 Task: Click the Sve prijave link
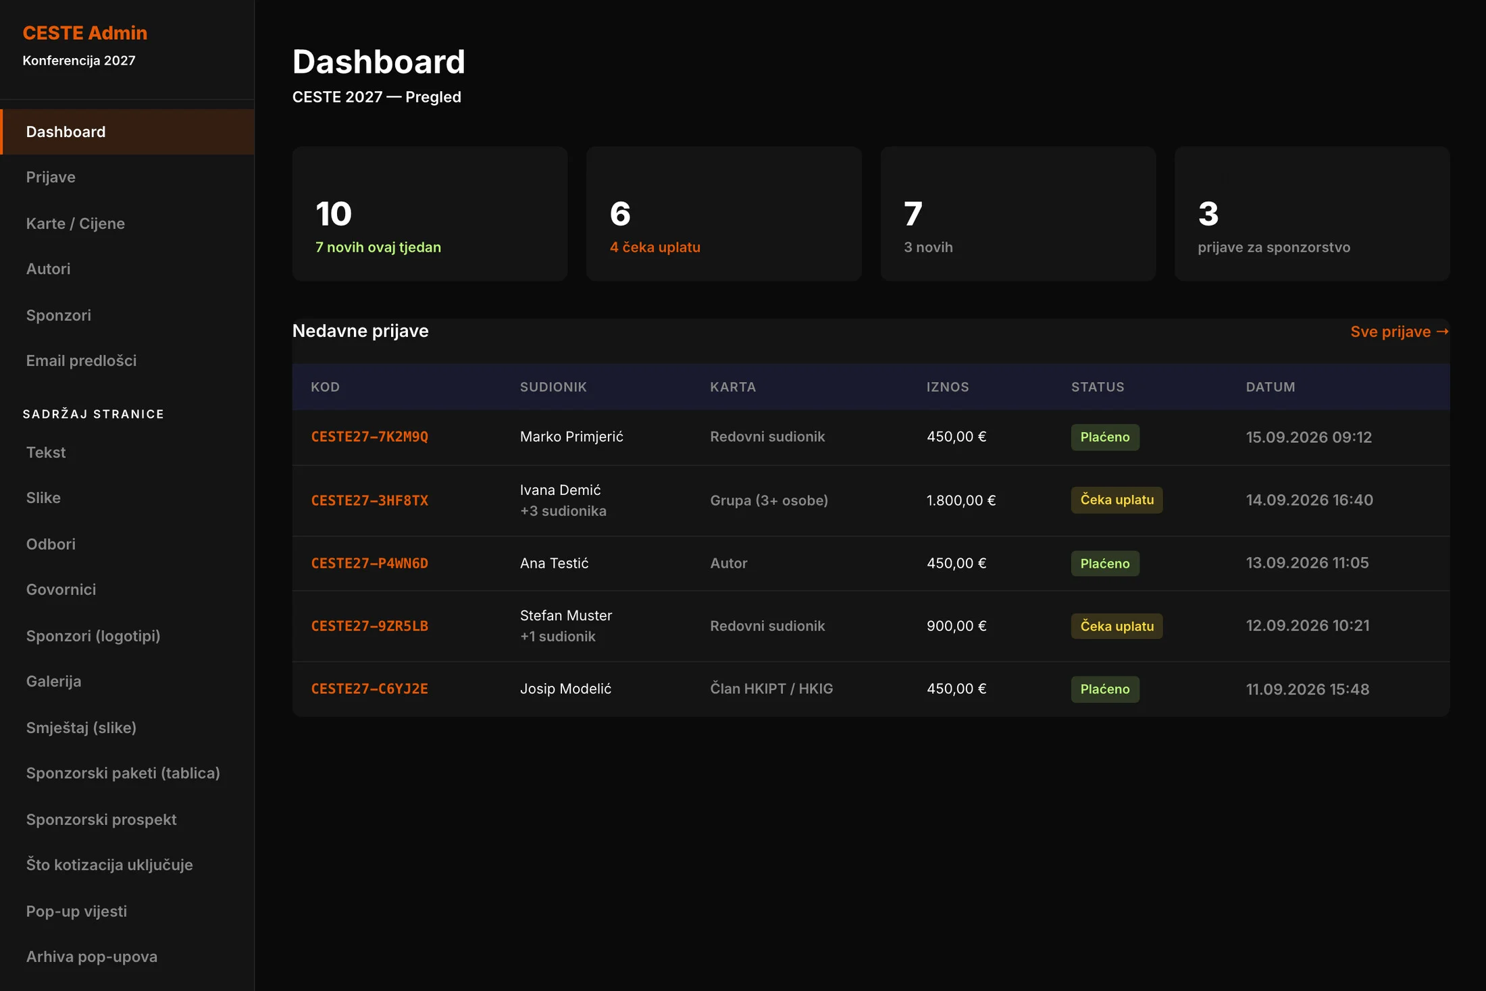click(x=1400, y=331)
